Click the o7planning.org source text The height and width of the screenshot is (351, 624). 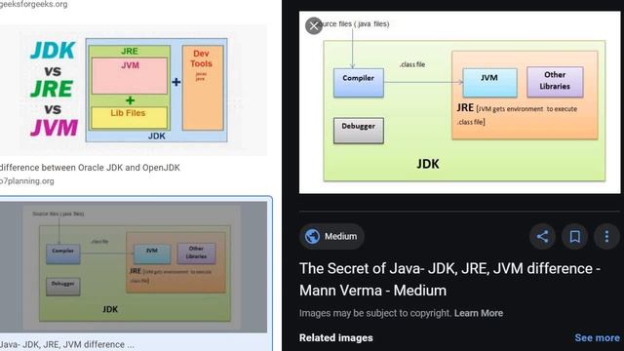27,181
